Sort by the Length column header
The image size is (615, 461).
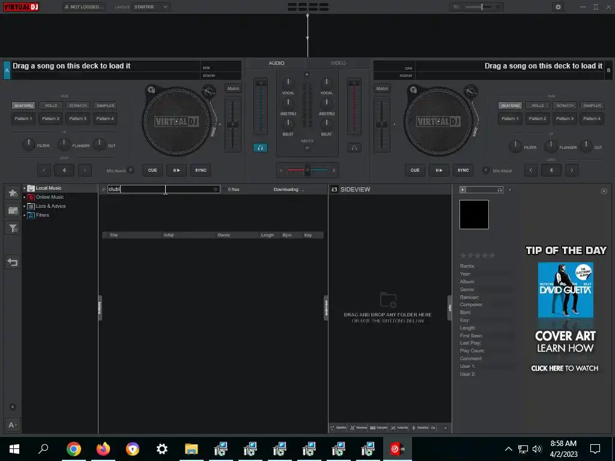click(269, 235)
